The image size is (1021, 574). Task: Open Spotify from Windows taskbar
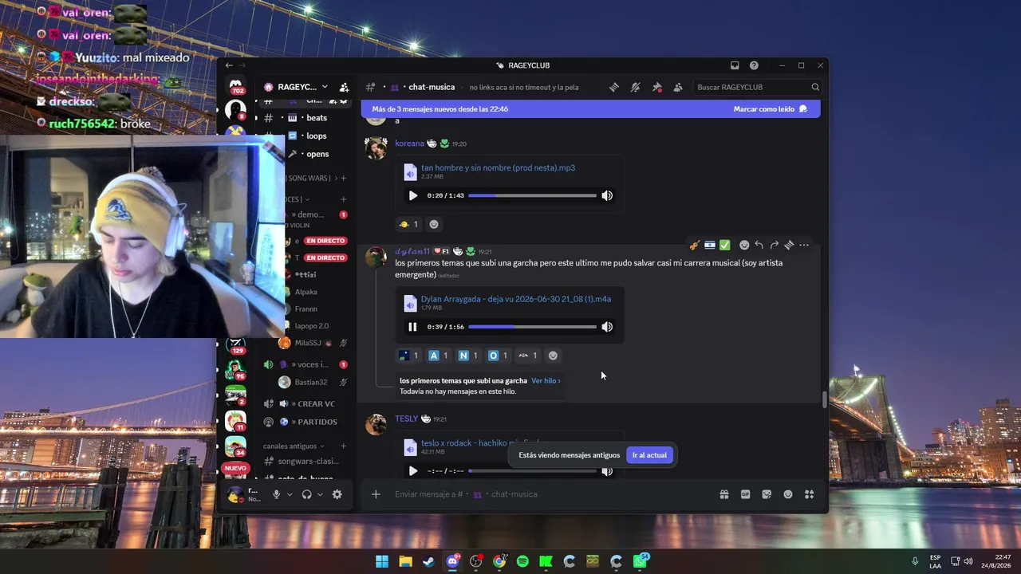(522, 561)
